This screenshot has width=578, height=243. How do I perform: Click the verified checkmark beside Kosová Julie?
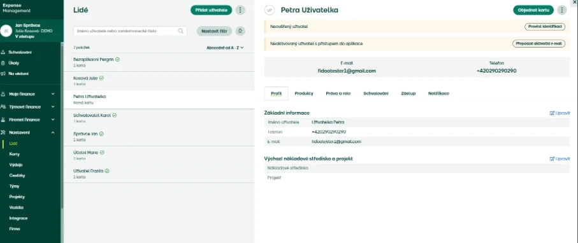(x=102, y=78)
